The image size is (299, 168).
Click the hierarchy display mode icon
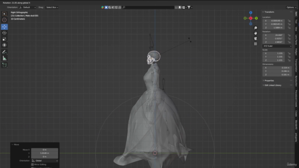coord(184,7)
